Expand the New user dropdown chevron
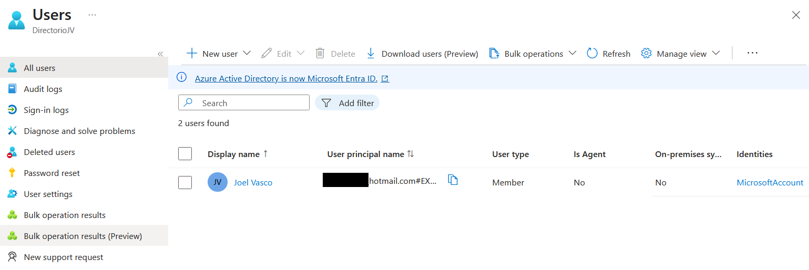The image size is (809, 270). (247, 53)
